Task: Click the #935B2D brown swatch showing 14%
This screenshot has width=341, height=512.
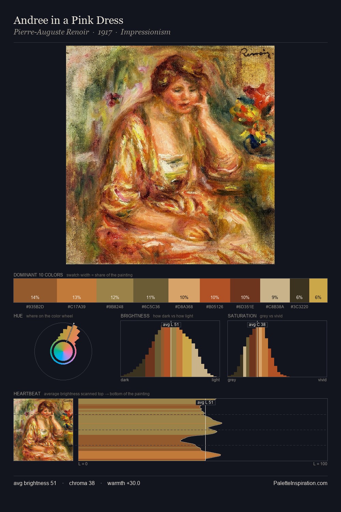Action: point(35,290)
